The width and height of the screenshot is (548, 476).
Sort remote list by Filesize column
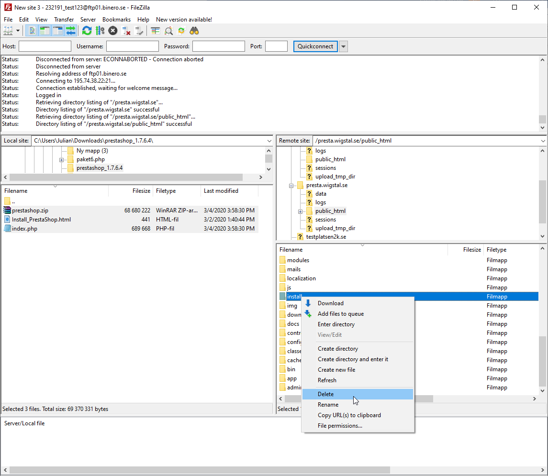point(466,250)
